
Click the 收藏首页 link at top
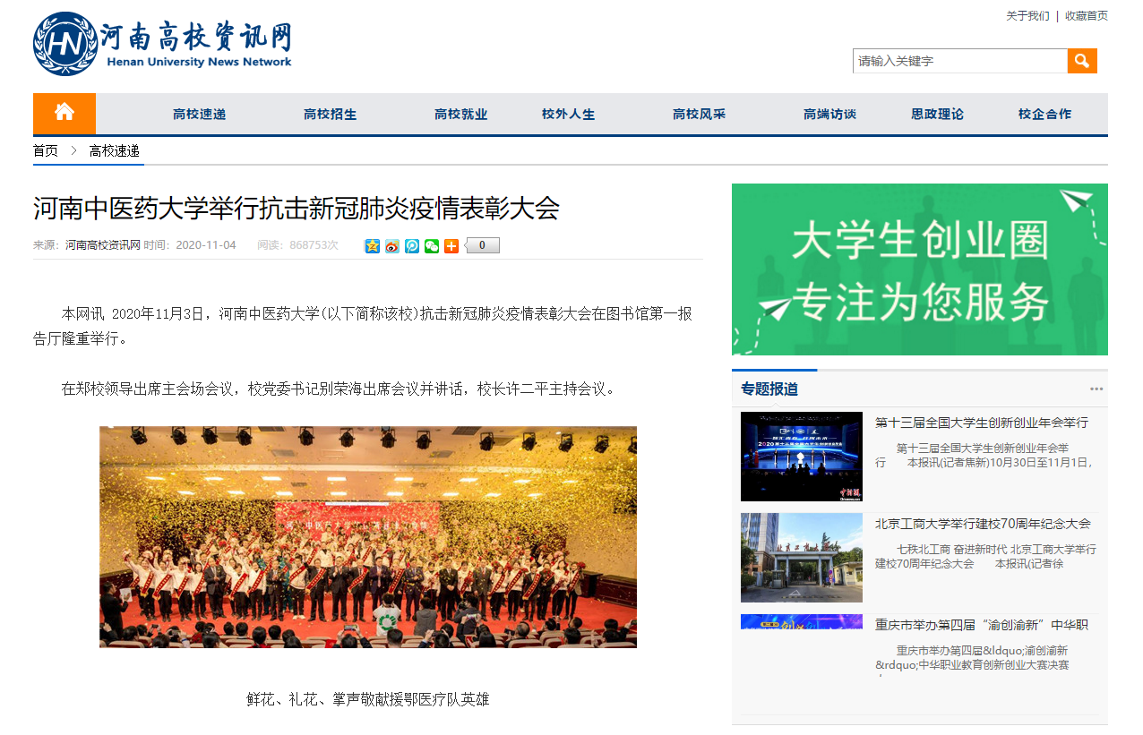coord(1087,16)
